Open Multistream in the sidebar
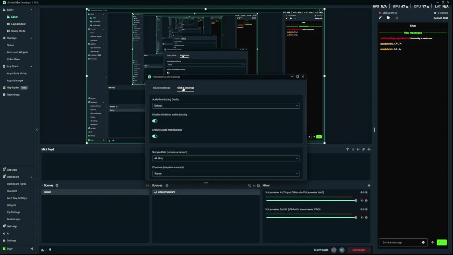 click(x=13, y=220)
